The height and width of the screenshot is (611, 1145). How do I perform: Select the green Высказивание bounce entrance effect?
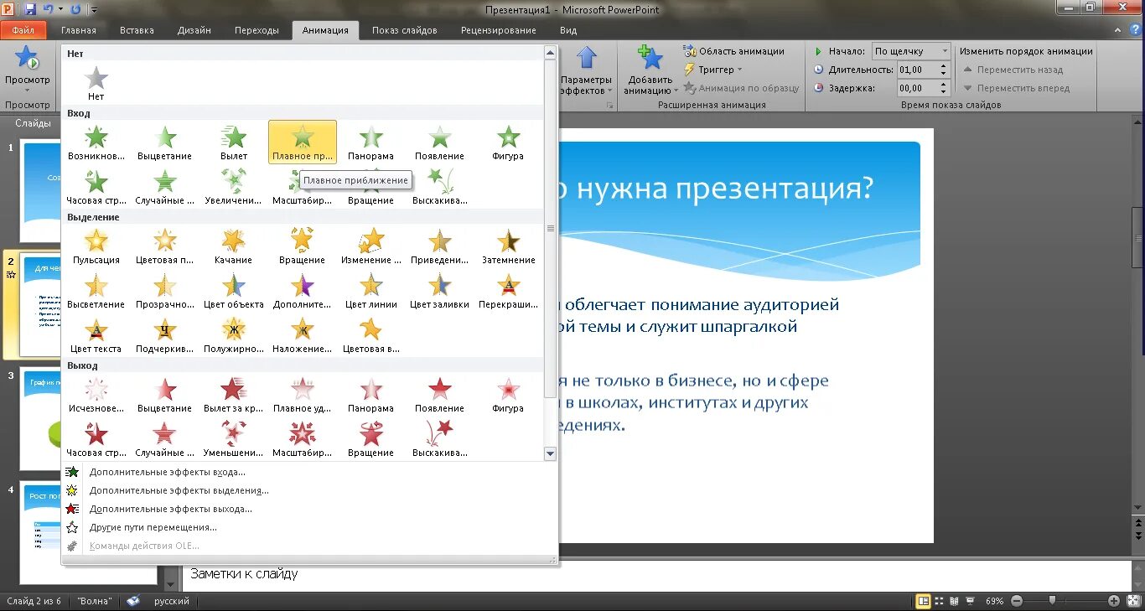(439, 187)
